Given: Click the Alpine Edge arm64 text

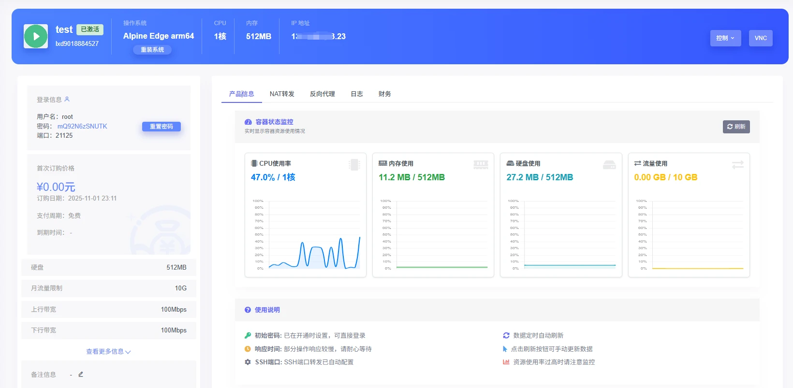Looking at the screenshot, I should [x=159, y=36].
